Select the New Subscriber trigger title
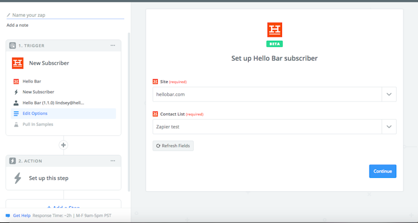 coord(49,63)
